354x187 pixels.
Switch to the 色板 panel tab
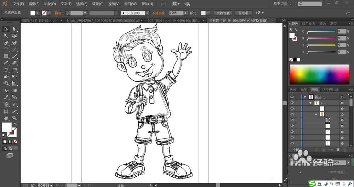tap(293, 90)
